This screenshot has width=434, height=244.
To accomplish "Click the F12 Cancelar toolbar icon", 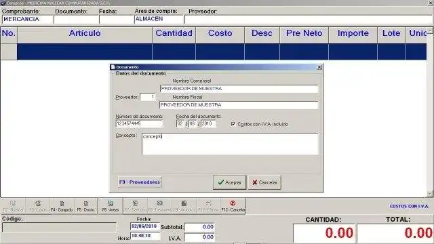I will tap(233, 206).
